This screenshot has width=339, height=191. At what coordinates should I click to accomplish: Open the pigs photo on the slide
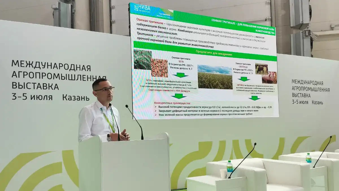click(269, 78)
